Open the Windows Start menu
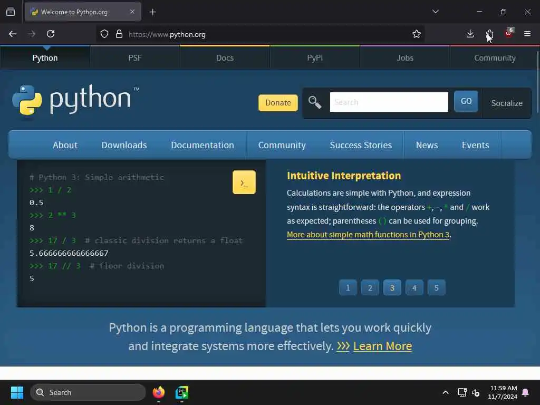 click(17, 392)
